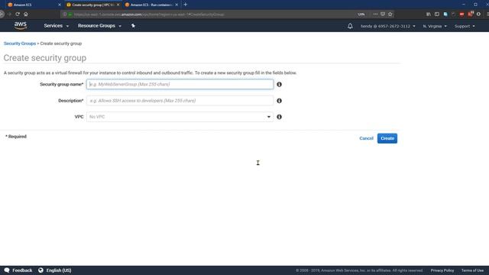
Task: Expand the Services menu
Action: click(56, 26)
